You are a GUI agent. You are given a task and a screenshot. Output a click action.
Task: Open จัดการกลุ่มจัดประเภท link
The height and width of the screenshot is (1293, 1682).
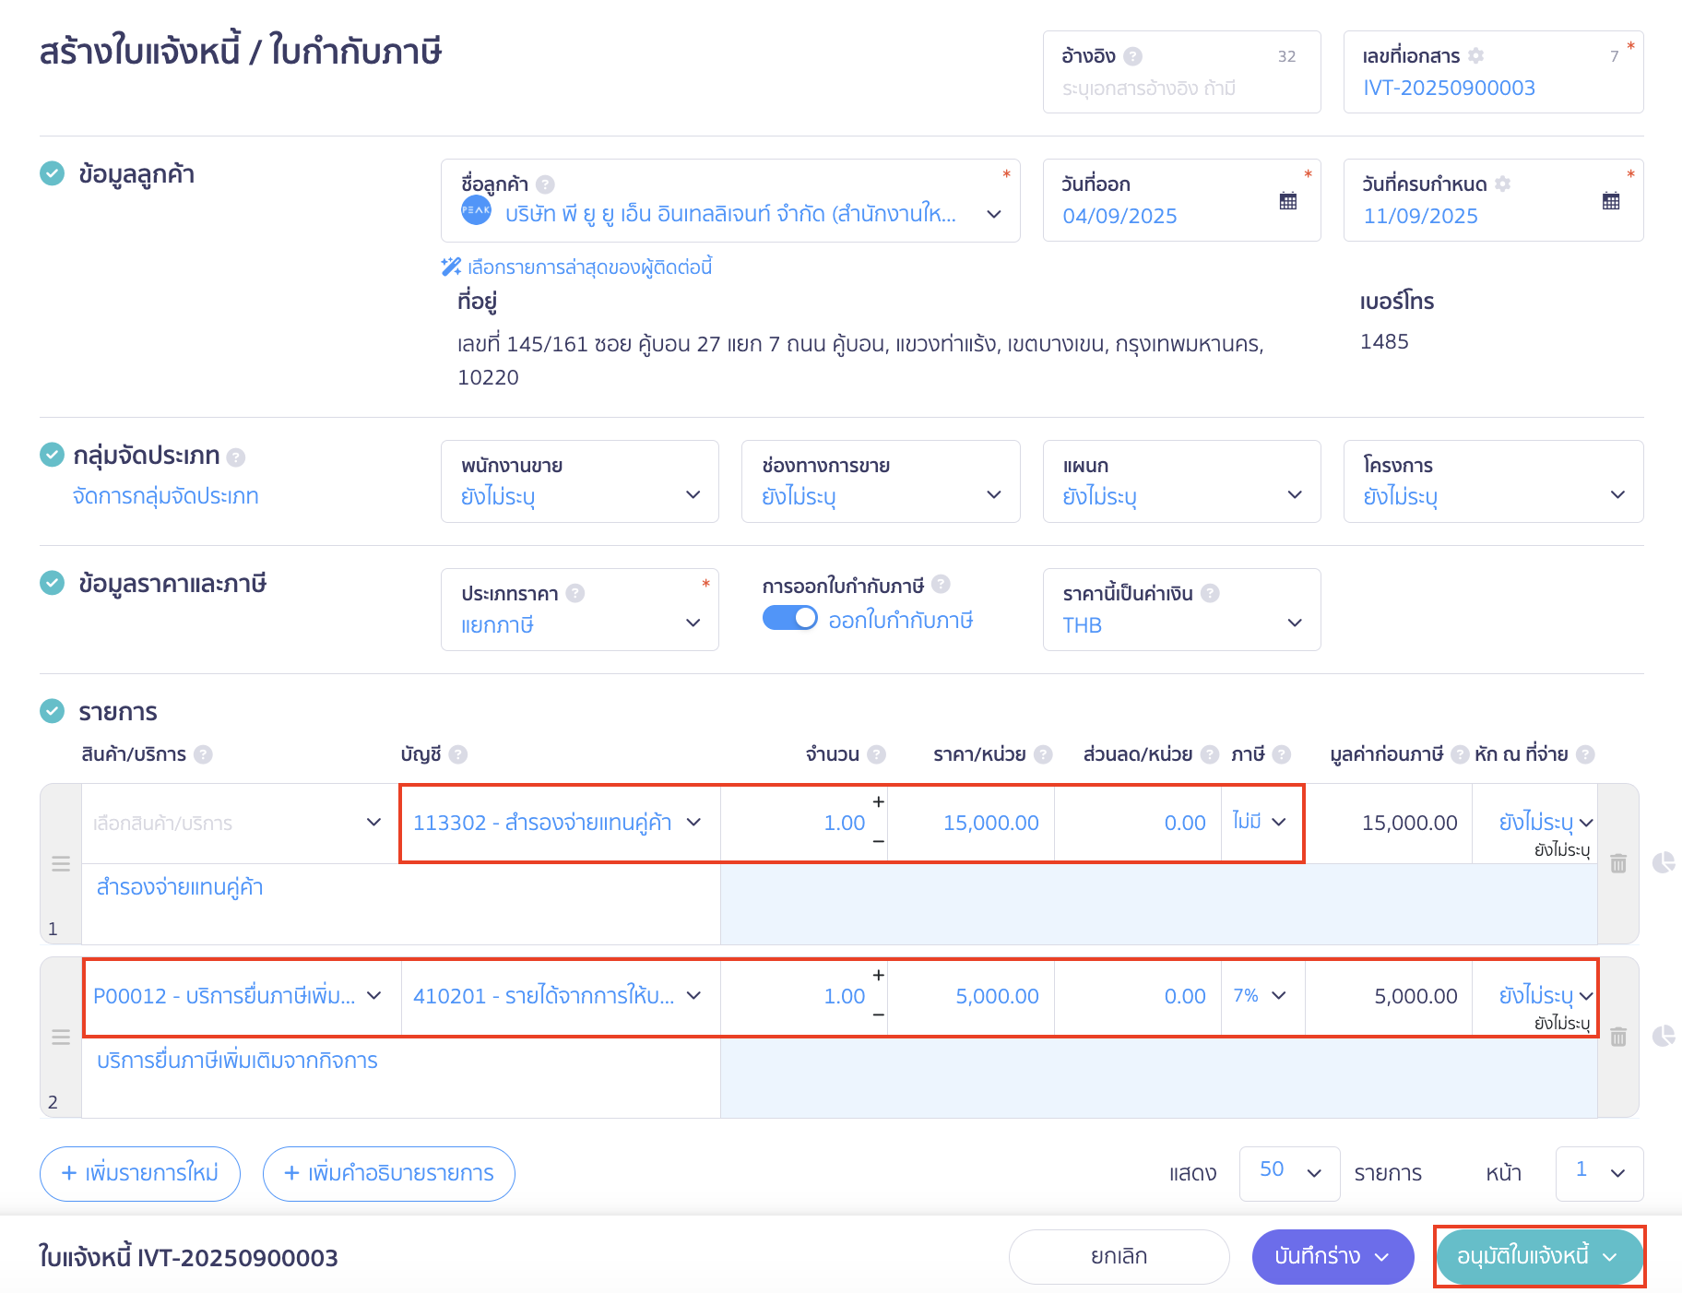165,496
